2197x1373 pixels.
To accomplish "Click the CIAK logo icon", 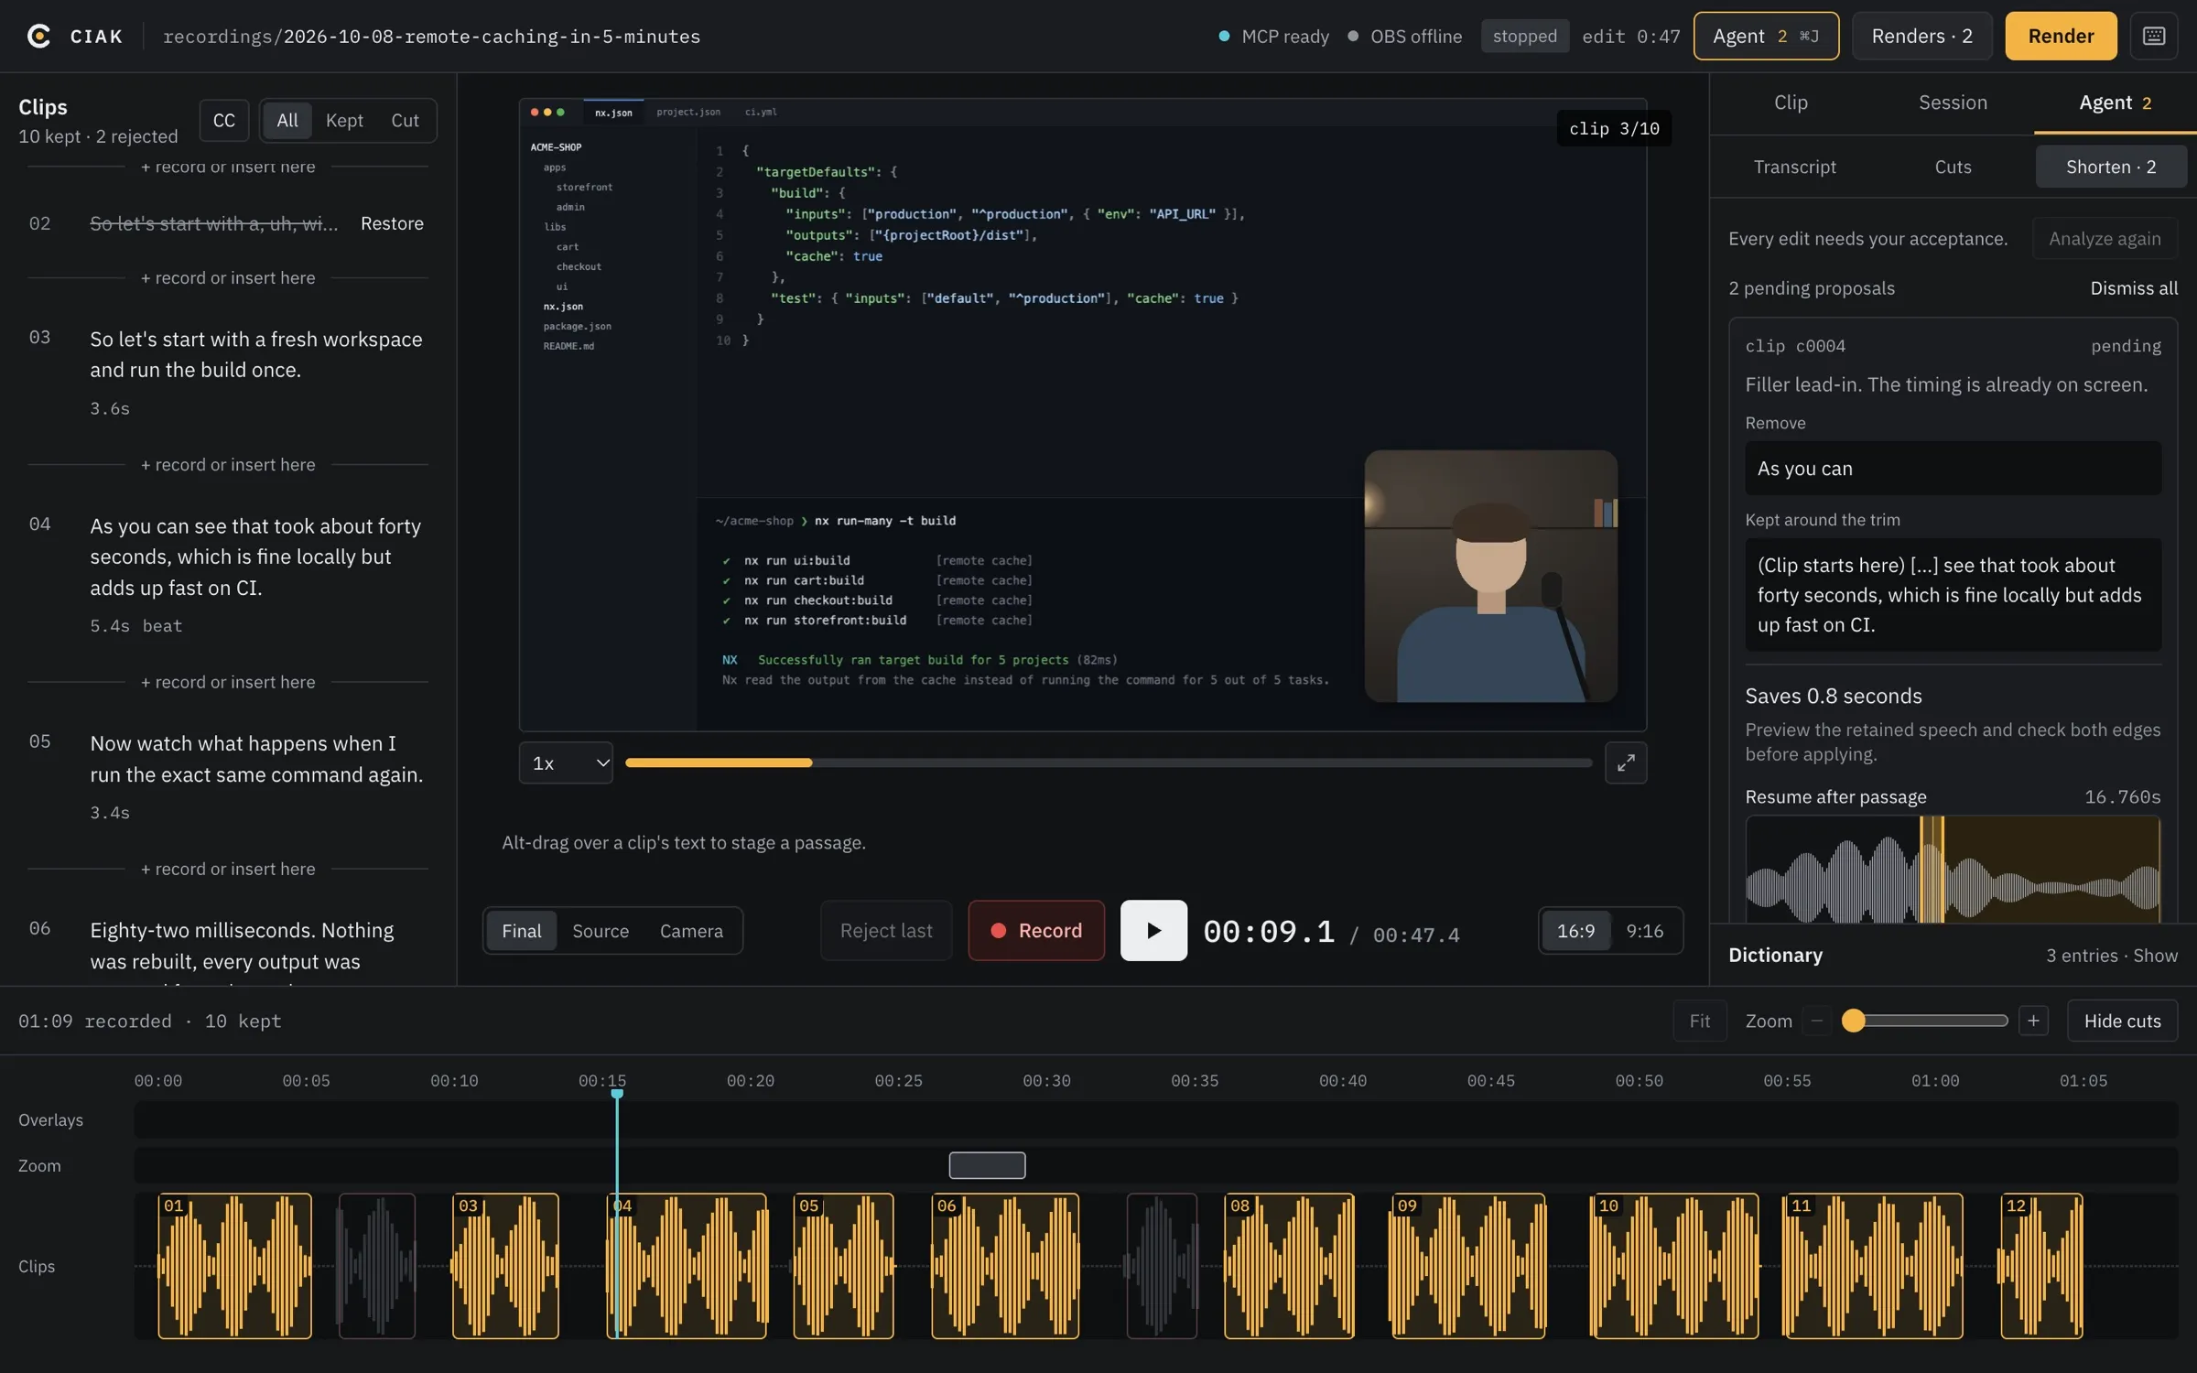I will 38,36.
